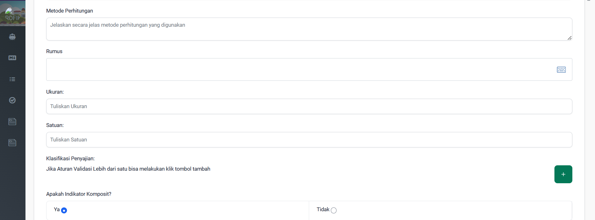The width and height of the screenshot is (595, 220).
Task: Open the virtual keyboard in the Rumus field
Action: [x=561, y=69]
